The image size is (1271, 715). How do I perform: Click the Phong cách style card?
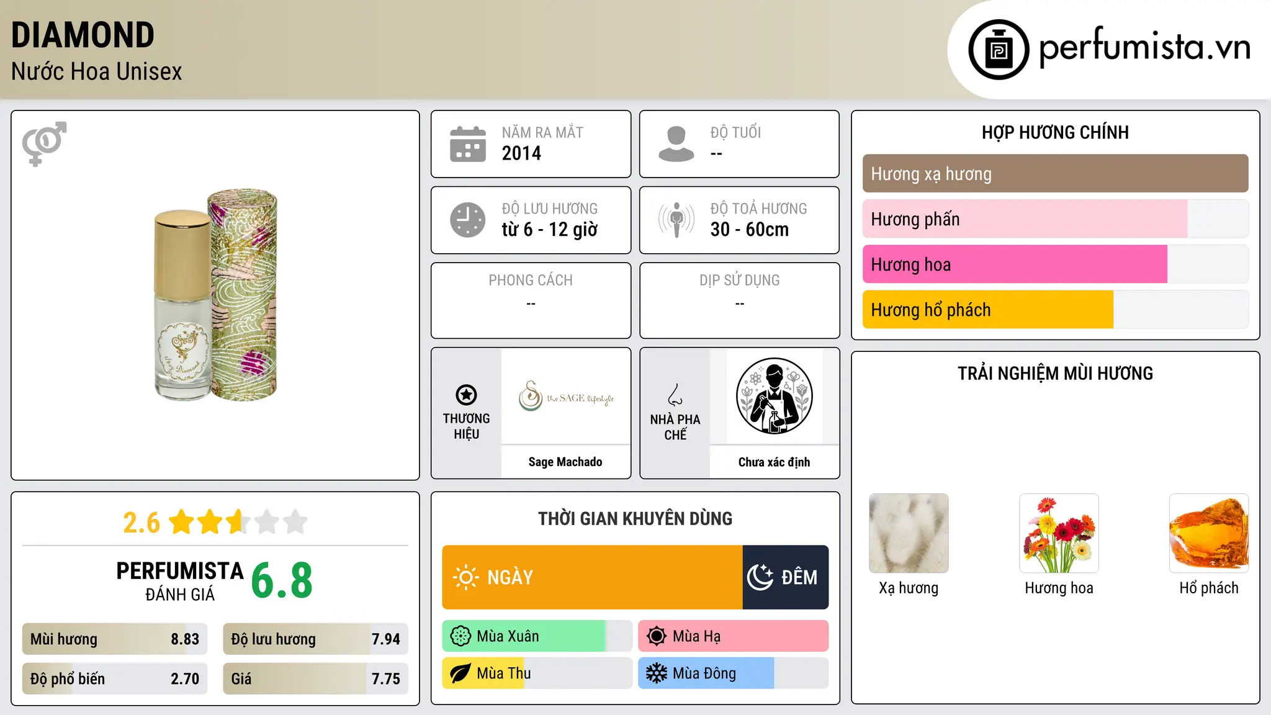[531, 300]
